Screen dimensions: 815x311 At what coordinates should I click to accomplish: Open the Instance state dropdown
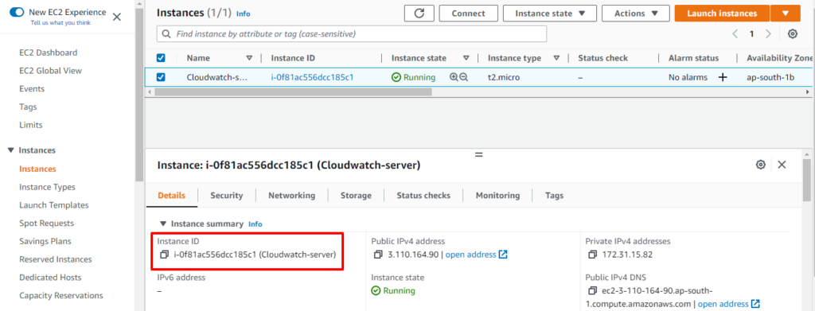[549, 14]
